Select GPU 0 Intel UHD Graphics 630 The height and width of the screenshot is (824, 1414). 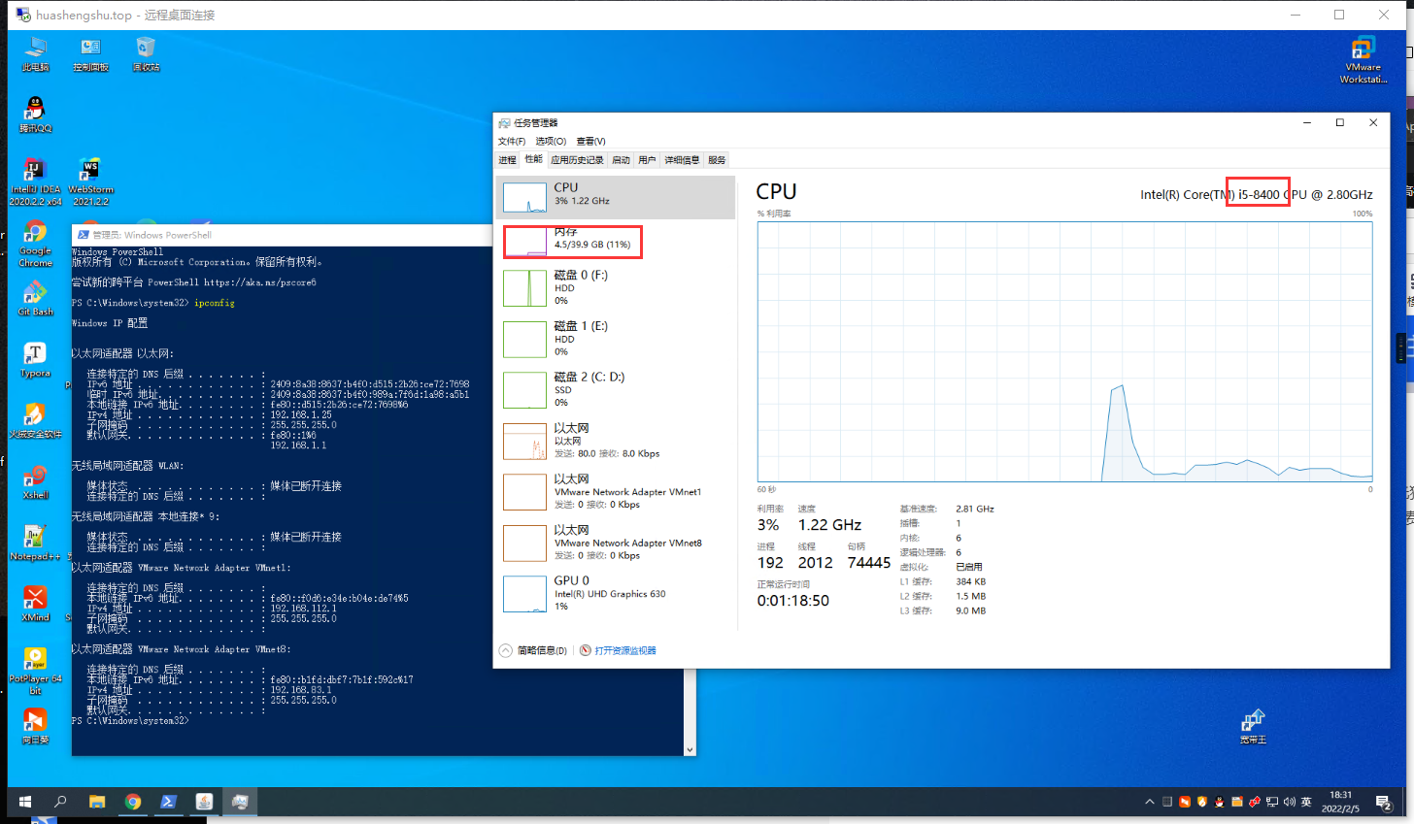click(617, 594)
